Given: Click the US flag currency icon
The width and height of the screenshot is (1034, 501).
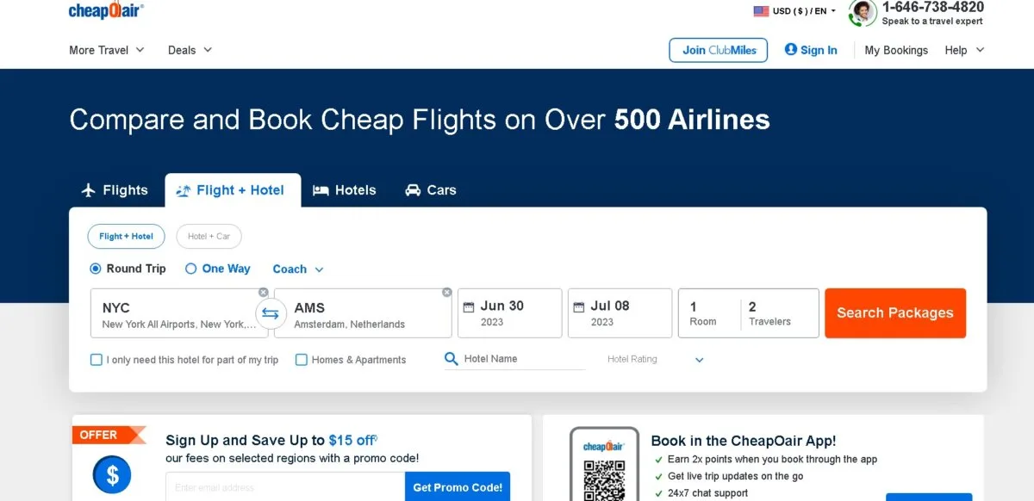Looking at the screenshot, I should pos(761,11).
